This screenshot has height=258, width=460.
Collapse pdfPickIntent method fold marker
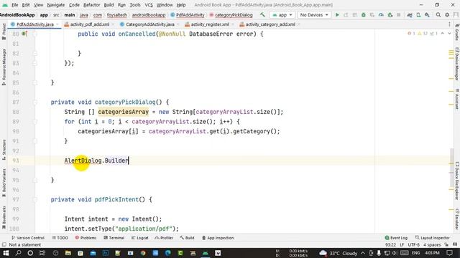click(35, 199)
